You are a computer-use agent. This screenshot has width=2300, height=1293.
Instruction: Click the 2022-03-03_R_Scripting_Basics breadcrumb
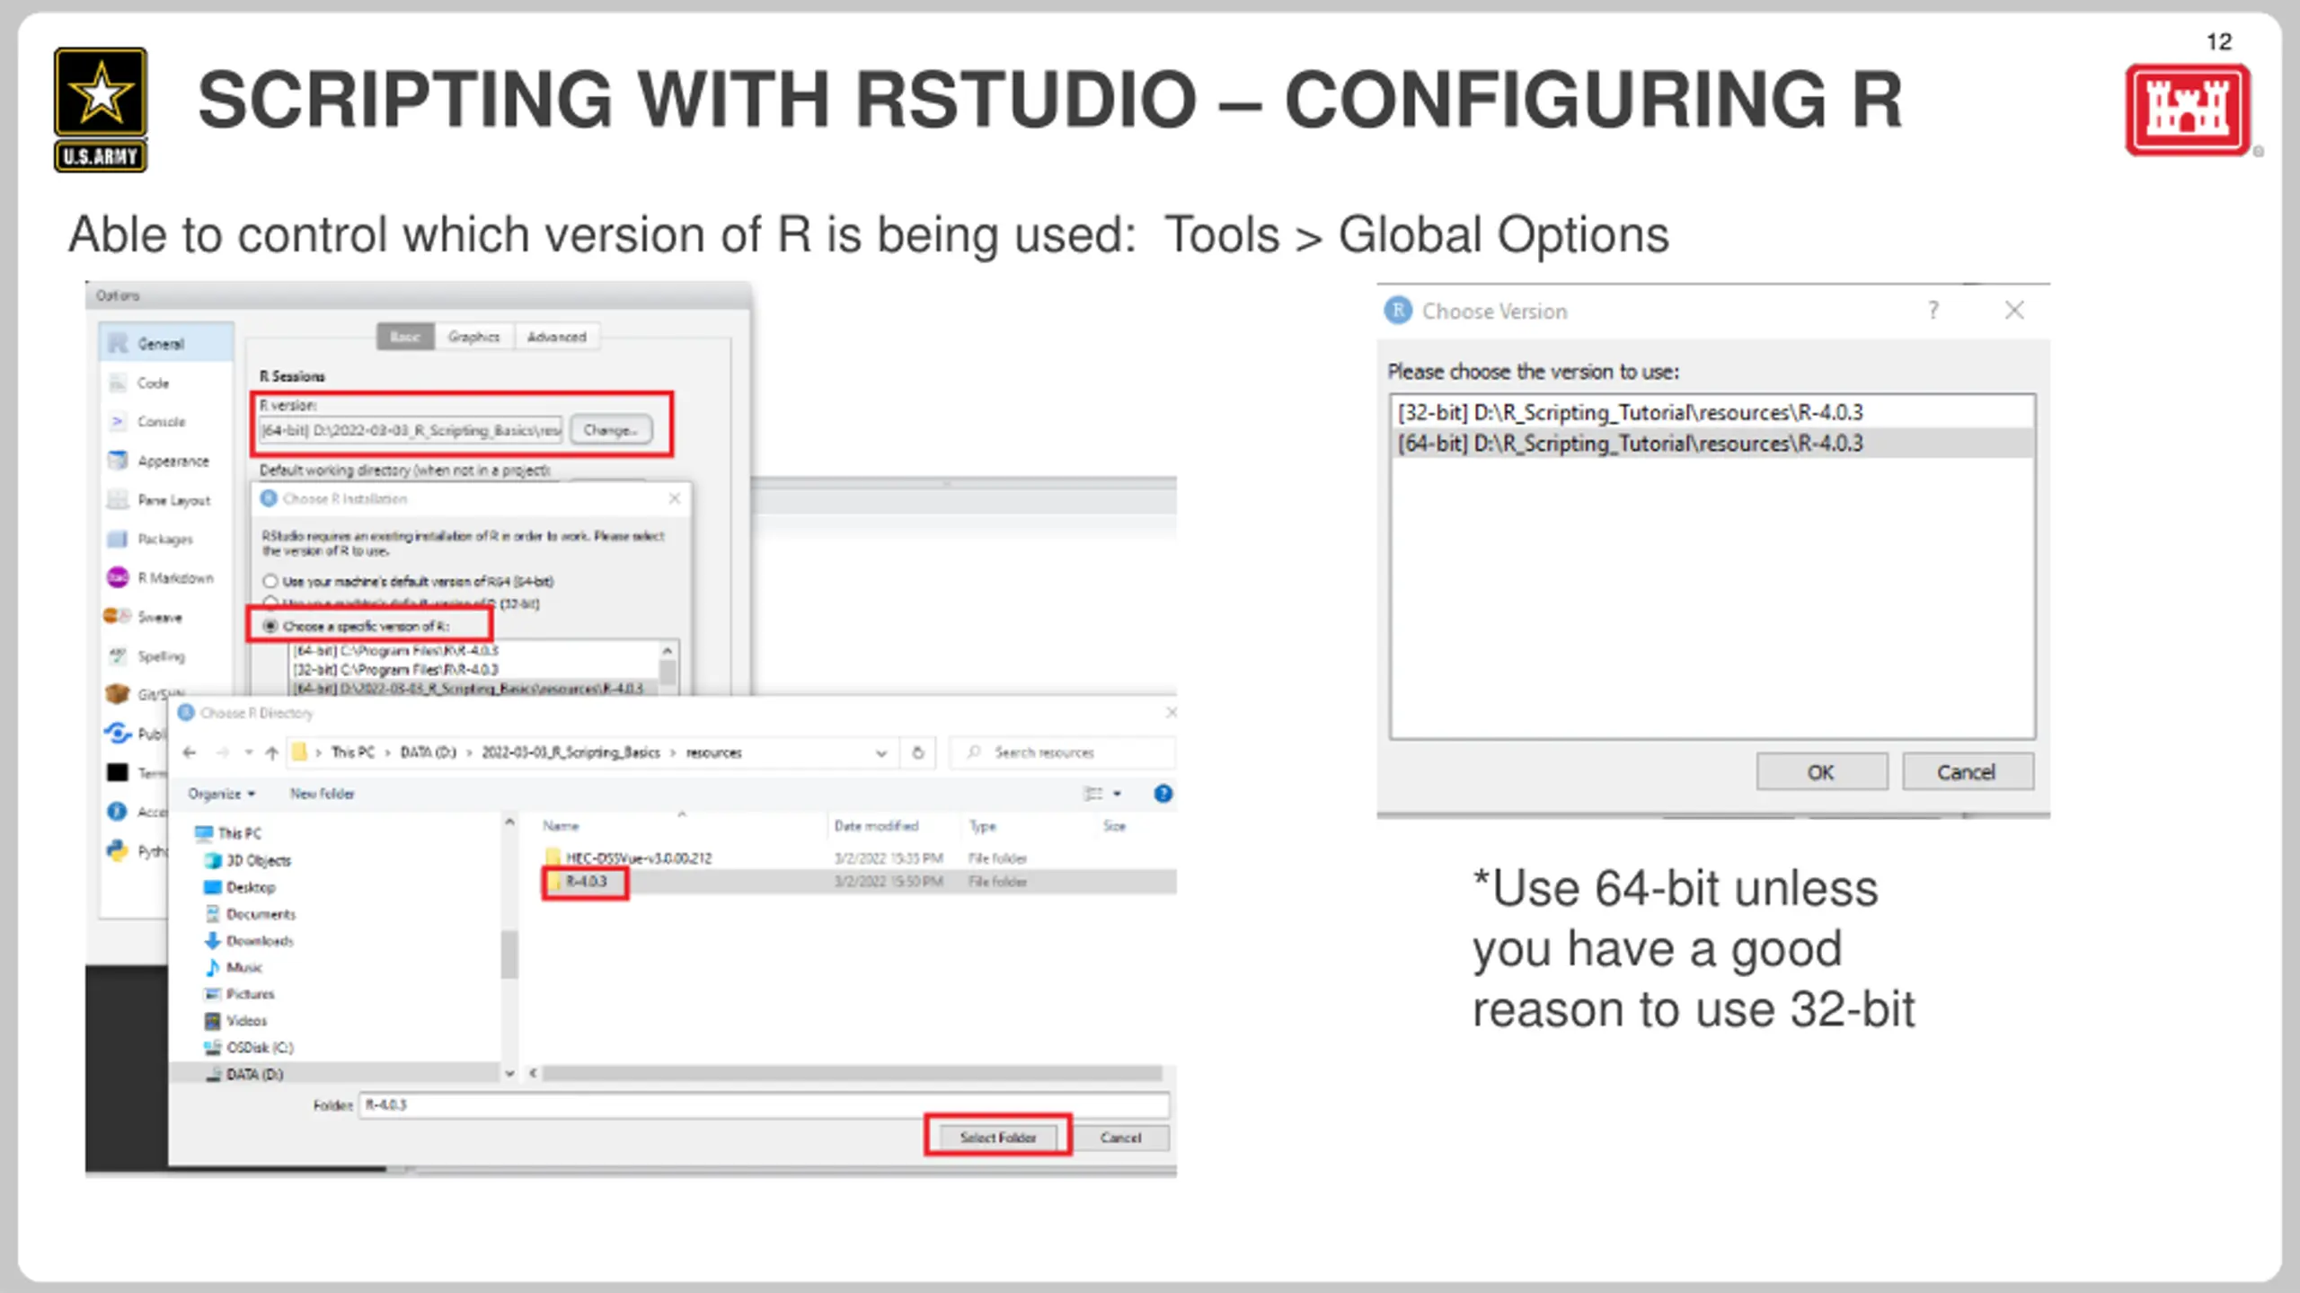point(571,752)
